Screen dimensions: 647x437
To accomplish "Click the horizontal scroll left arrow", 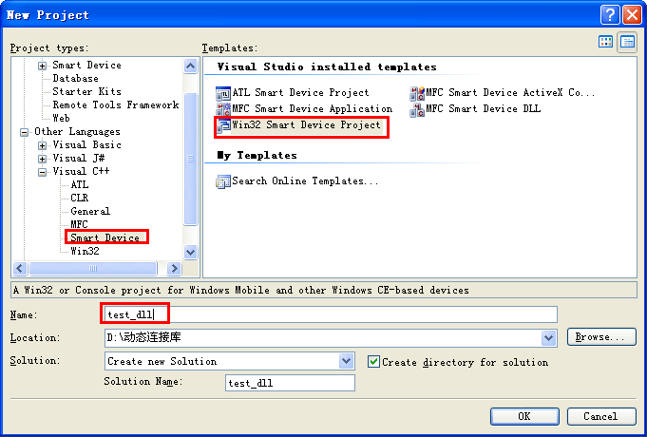I will pos(20,269).
